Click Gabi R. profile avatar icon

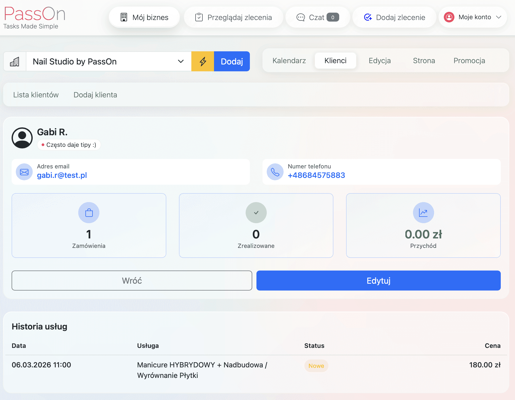point(22,138)
